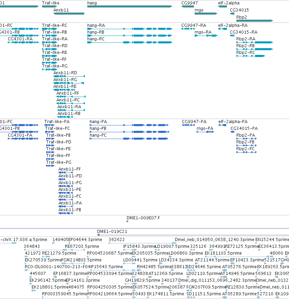
Task: Select EST label "445607"
Action: tap(38, 274)
